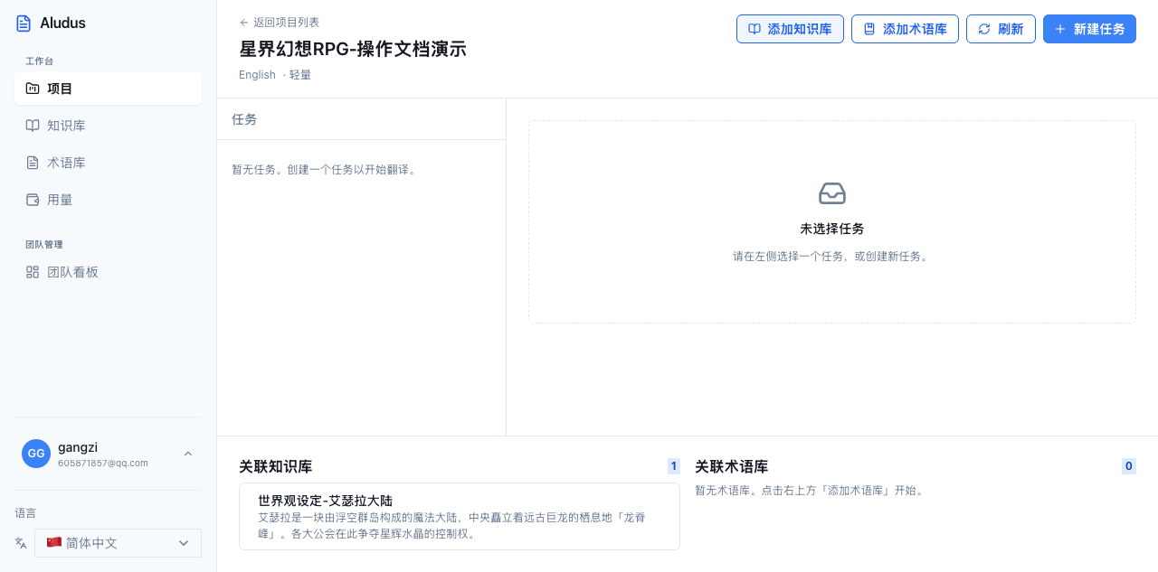
Task: Click the 暂无任务 empty message
Action: (326, 169)
